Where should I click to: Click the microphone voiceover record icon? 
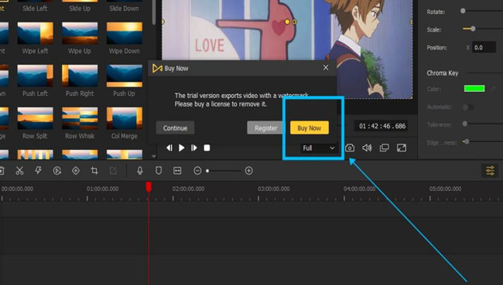(140, 171)
